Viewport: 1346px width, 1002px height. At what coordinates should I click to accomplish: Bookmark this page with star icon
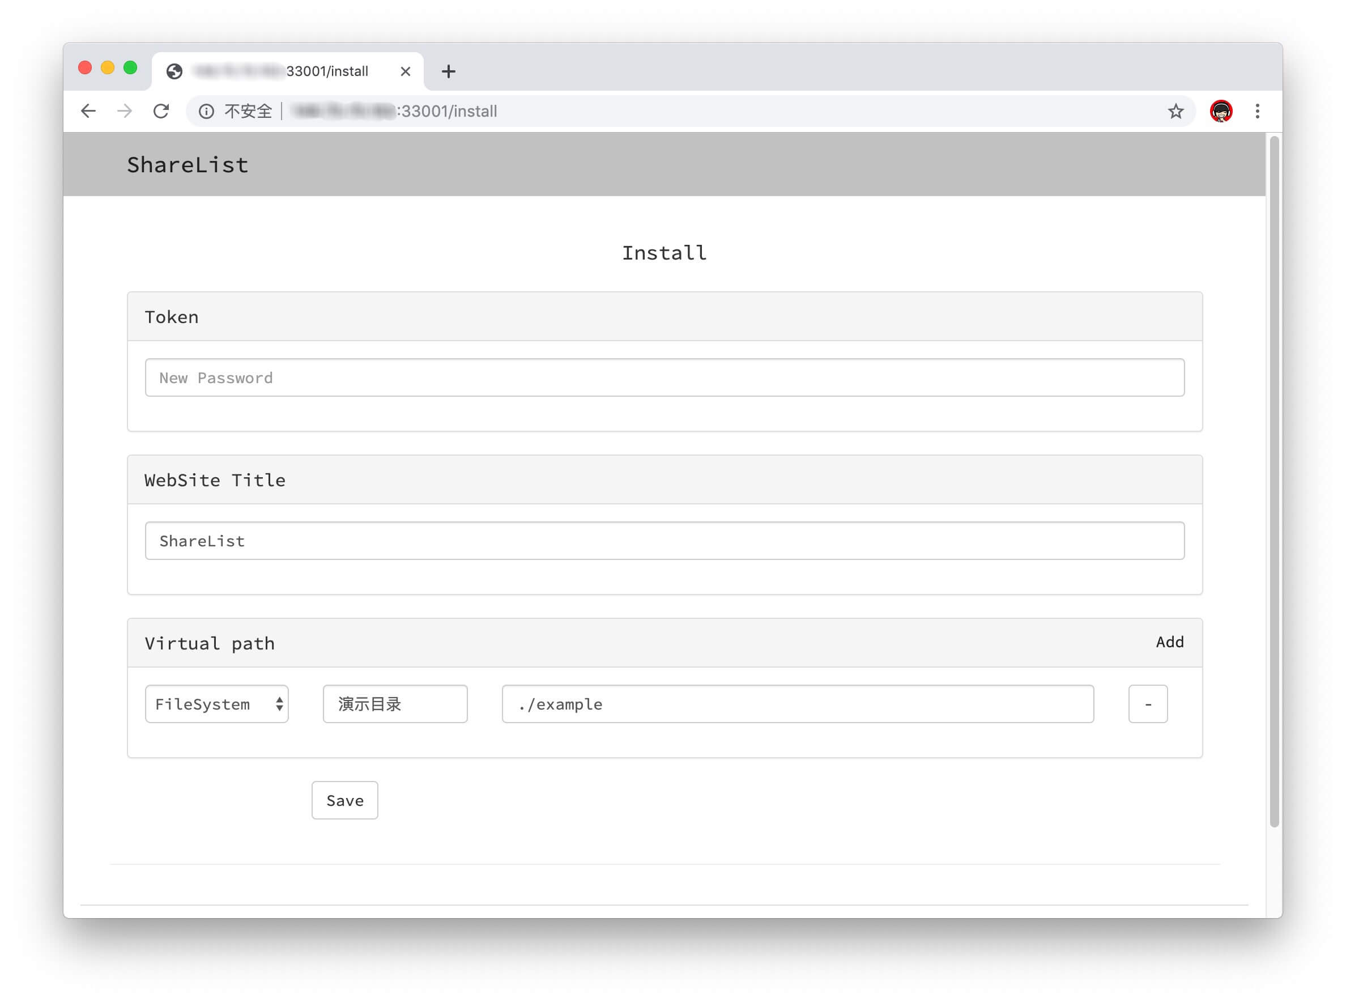[x=1175, y=111]
